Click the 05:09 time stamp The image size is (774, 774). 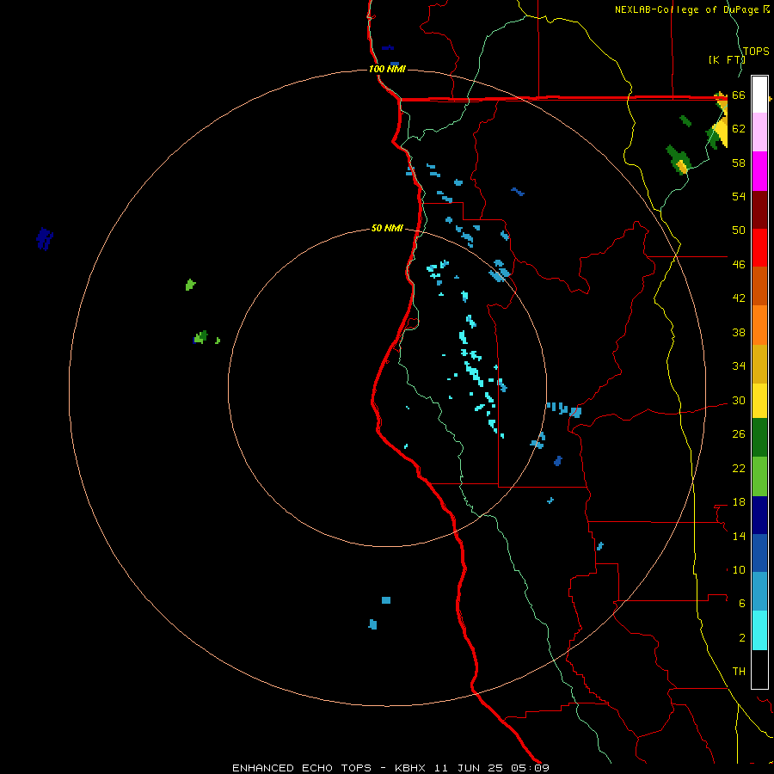coord(530,768)
